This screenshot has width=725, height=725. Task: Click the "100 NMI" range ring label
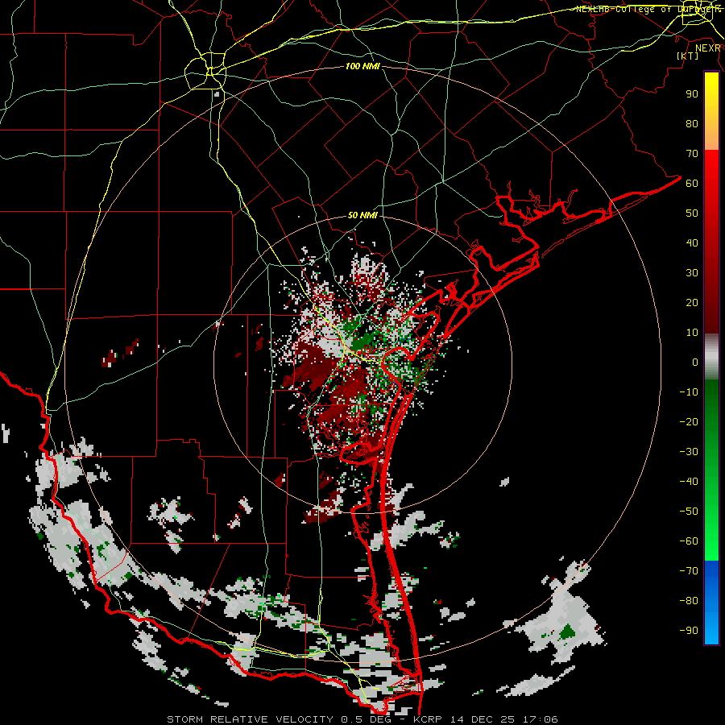pos(362,67)
